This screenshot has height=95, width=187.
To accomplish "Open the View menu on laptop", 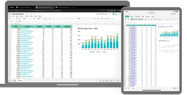I will (x=17, y=16).
